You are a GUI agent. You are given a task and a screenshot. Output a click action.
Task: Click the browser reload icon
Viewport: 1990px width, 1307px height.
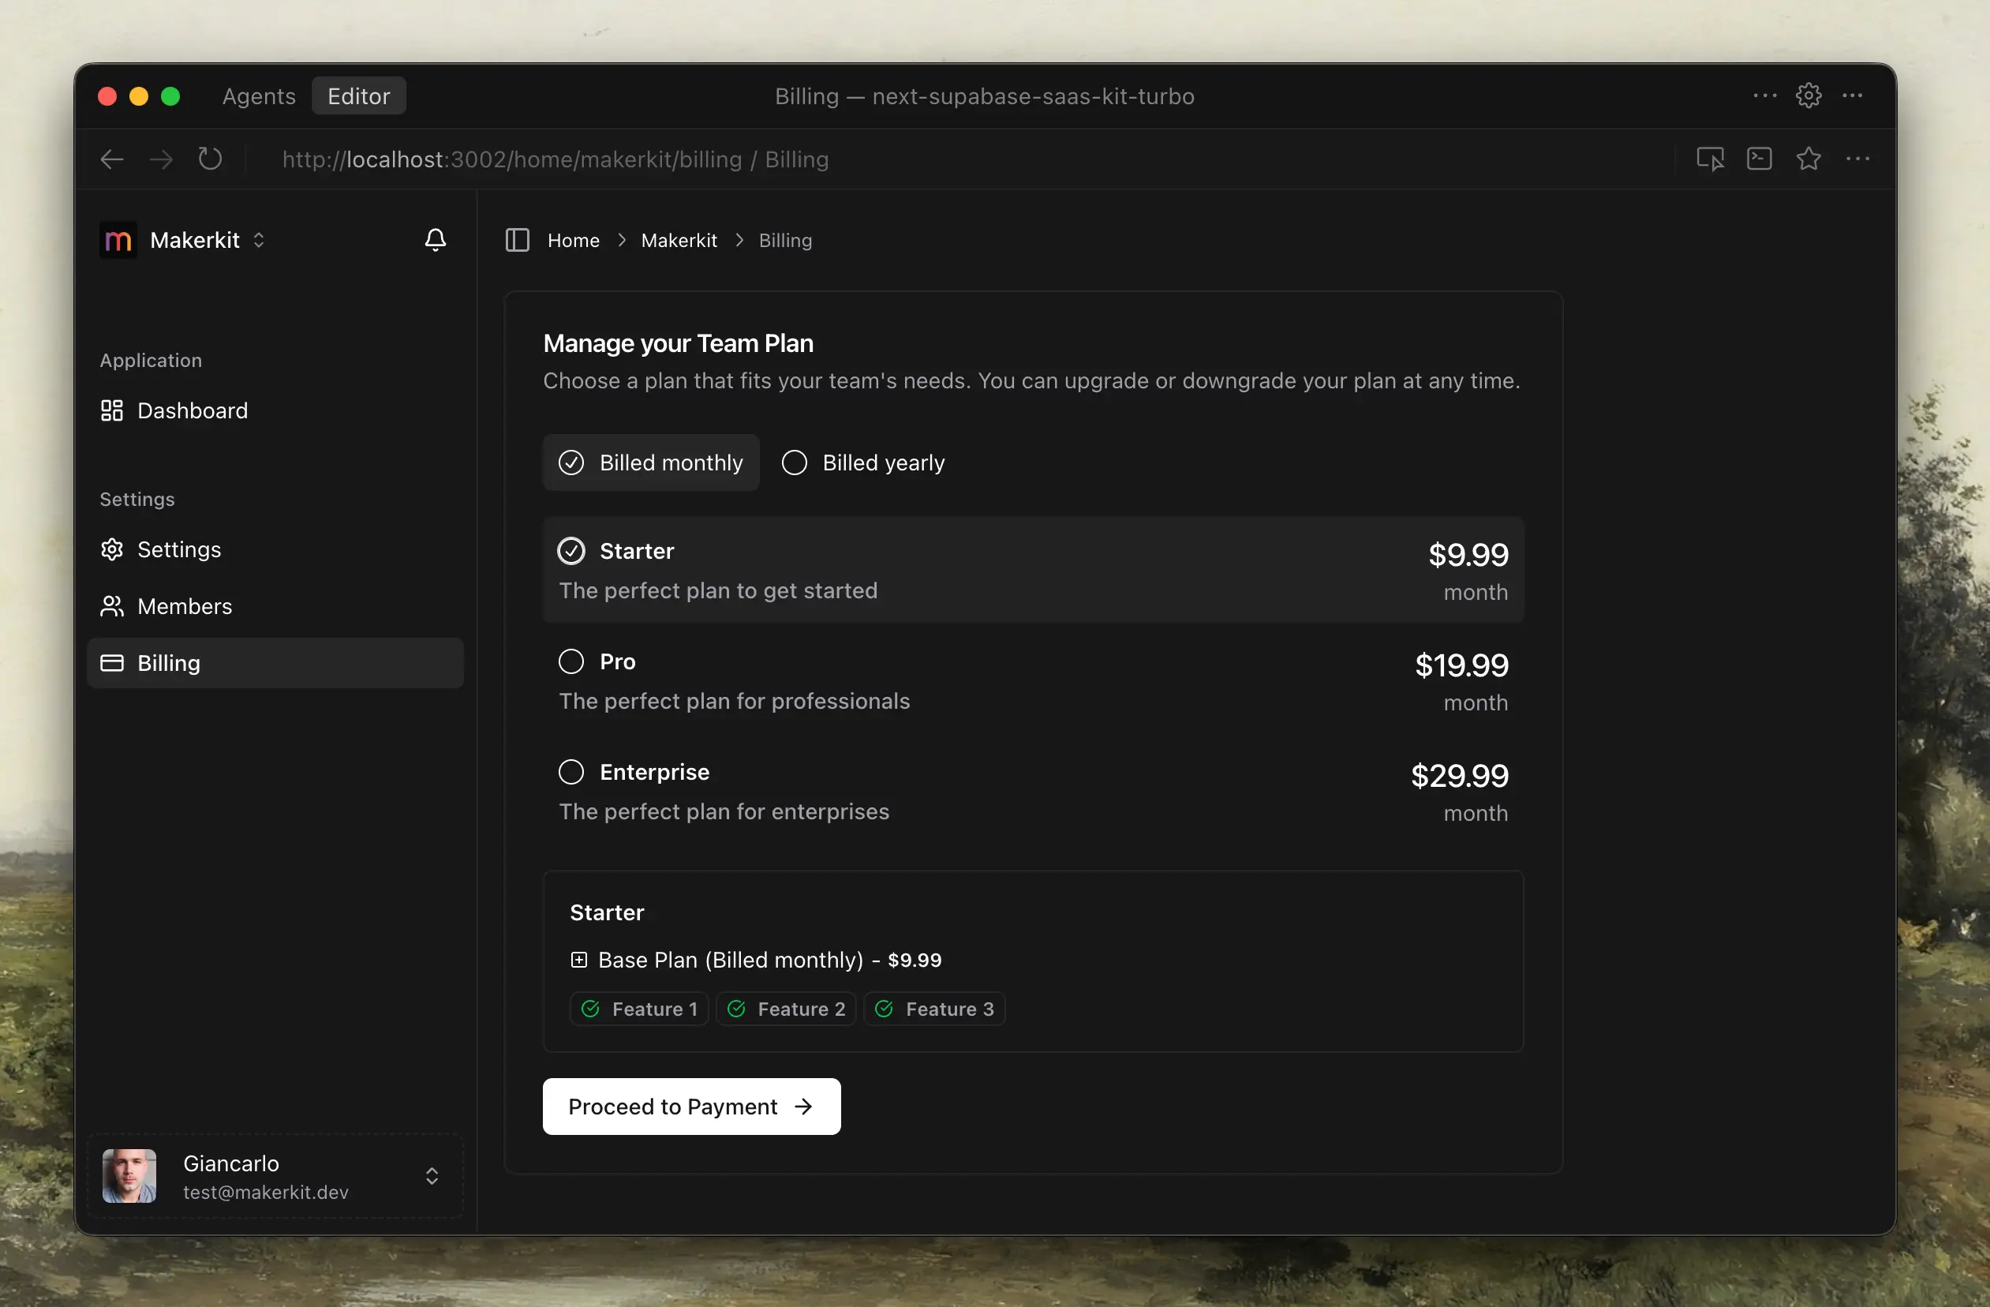pyautogui.click(x=210, y=159)
